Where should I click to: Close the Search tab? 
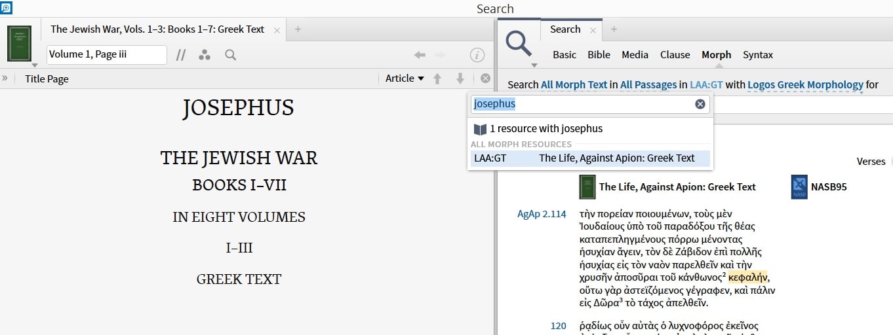point(593,30)
